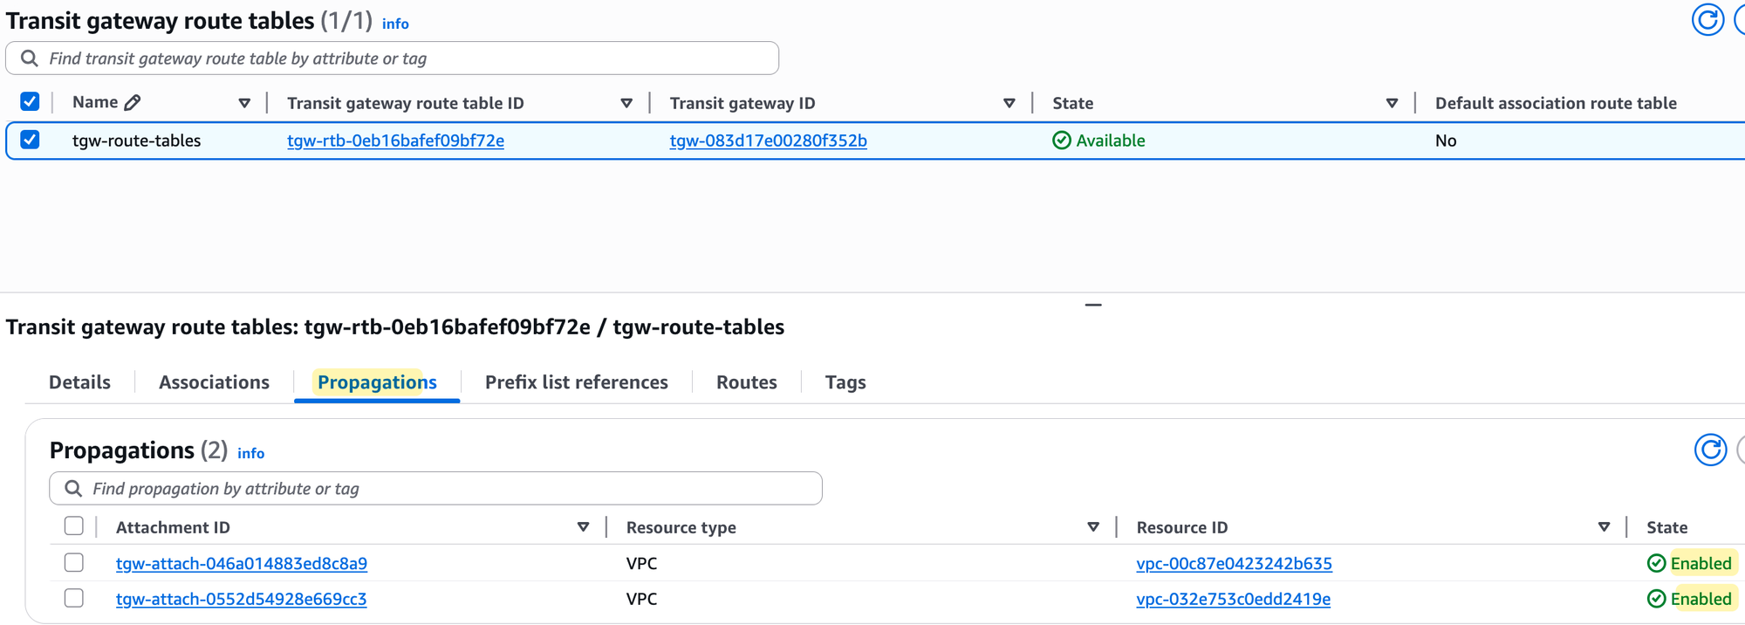Click the tgw-route-tables name cell
This screenshot has width=1745, height=625.
(136, 141)
